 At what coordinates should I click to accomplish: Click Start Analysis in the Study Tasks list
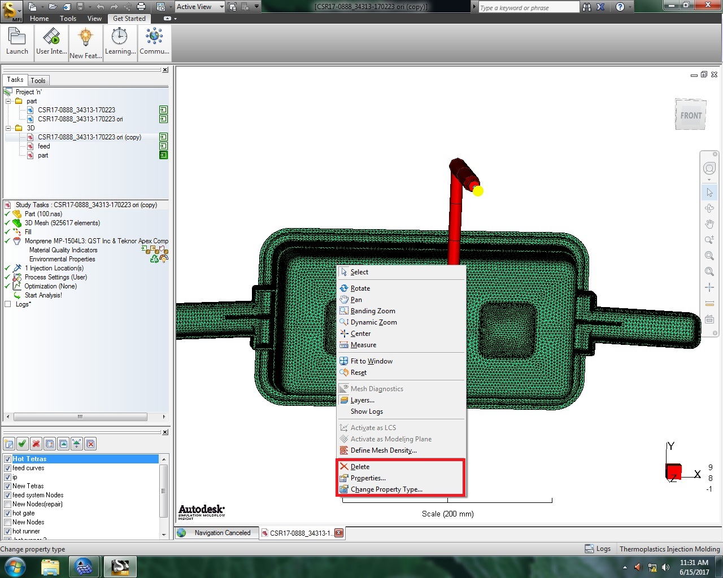click(x=43, y=295)
